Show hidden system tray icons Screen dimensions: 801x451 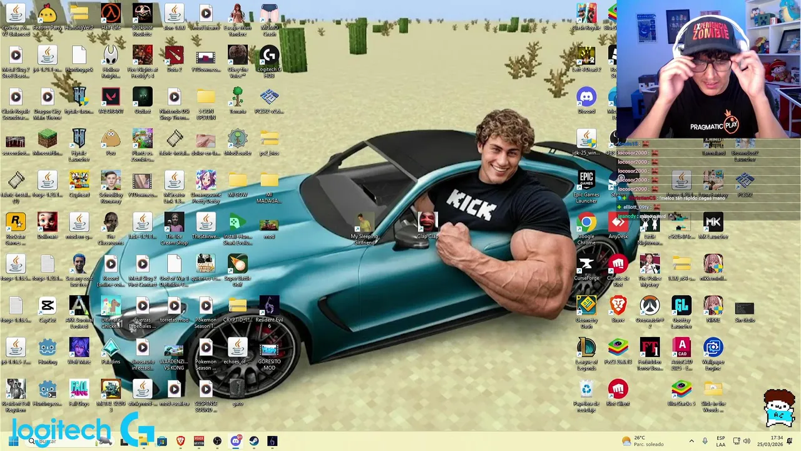click(x=691, y=441)
